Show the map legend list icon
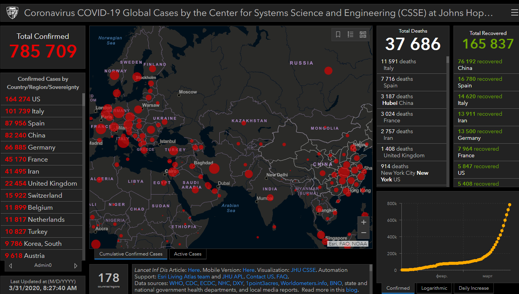 click(351, 35)
